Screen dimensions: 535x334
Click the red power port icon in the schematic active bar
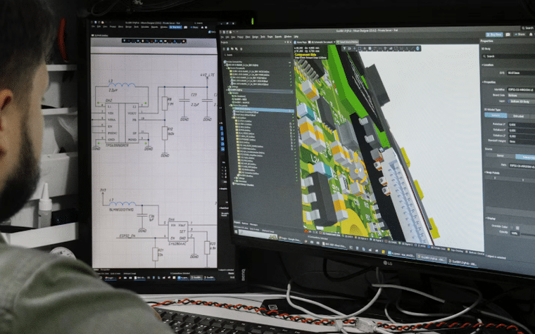(151, 41)
